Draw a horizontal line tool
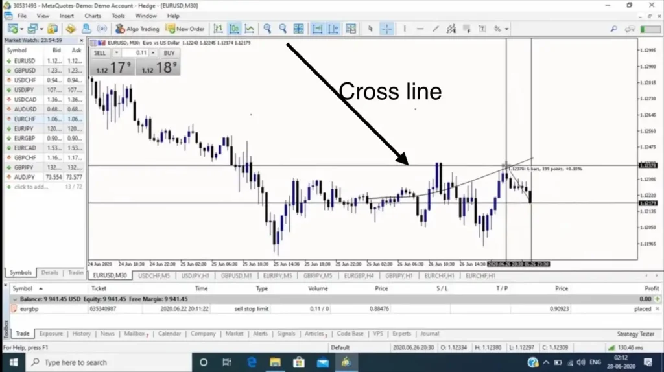The image size is (664, 372). (420, 29)
